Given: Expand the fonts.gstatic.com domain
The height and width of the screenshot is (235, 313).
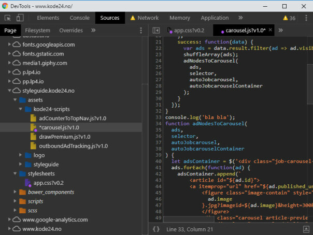Looking at the screenshot, I should pyautogui.click(x=9, y=53).
